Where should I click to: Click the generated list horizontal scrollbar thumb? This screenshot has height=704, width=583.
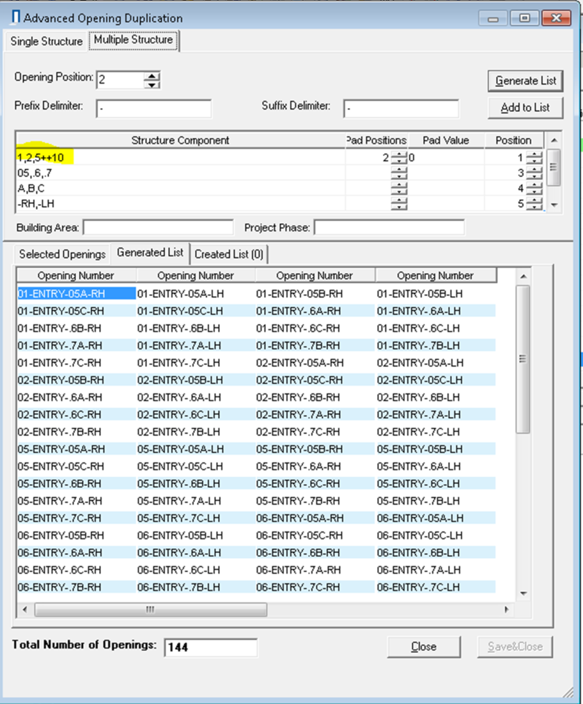click(x=151, y=609)
